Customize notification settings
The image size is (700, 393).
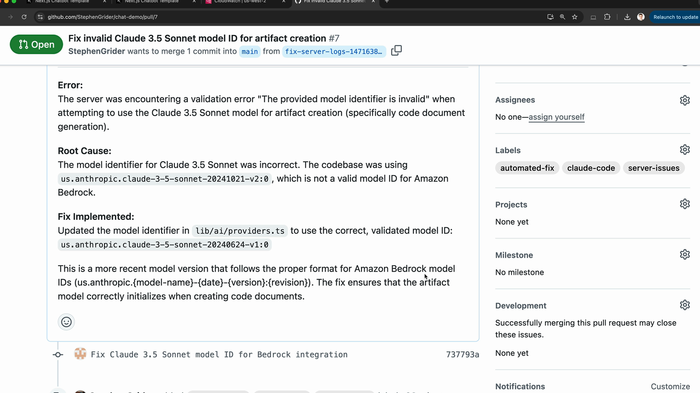click(x=670, y=386)
